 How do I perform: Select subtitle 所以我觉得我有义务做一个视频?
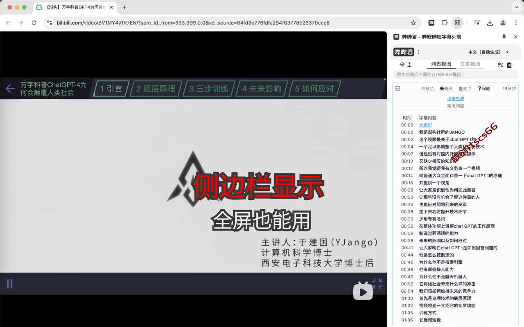coord(449,168)
